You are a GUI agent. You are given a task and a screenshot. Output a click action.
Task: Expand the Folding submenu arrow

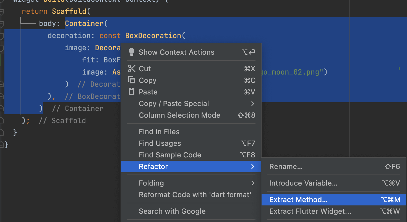pyautogui.click(x=252, y=183)
